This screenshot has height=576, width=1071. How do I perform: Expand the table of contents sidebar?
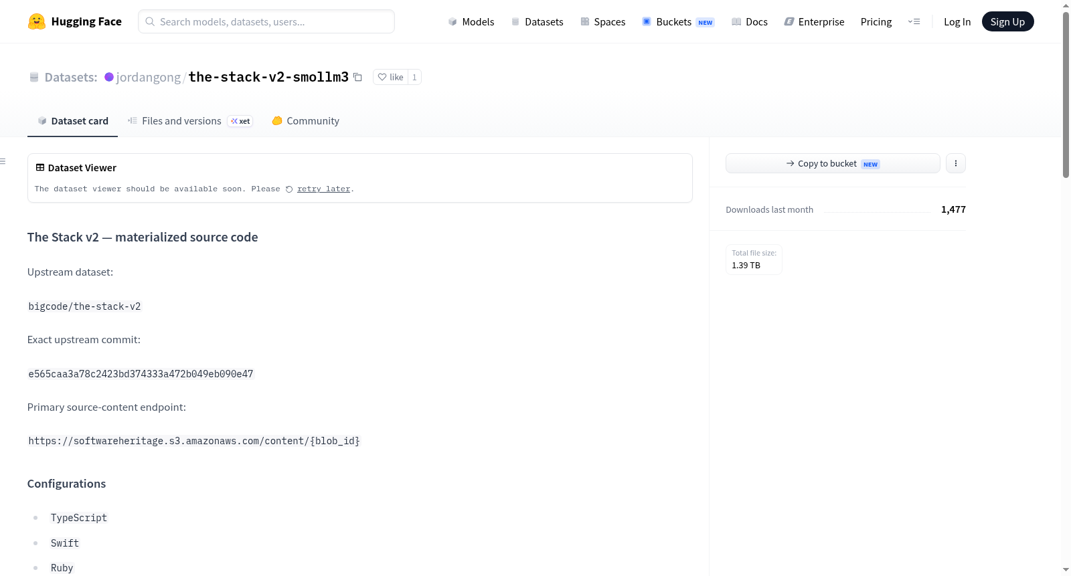tap(3, 161)
